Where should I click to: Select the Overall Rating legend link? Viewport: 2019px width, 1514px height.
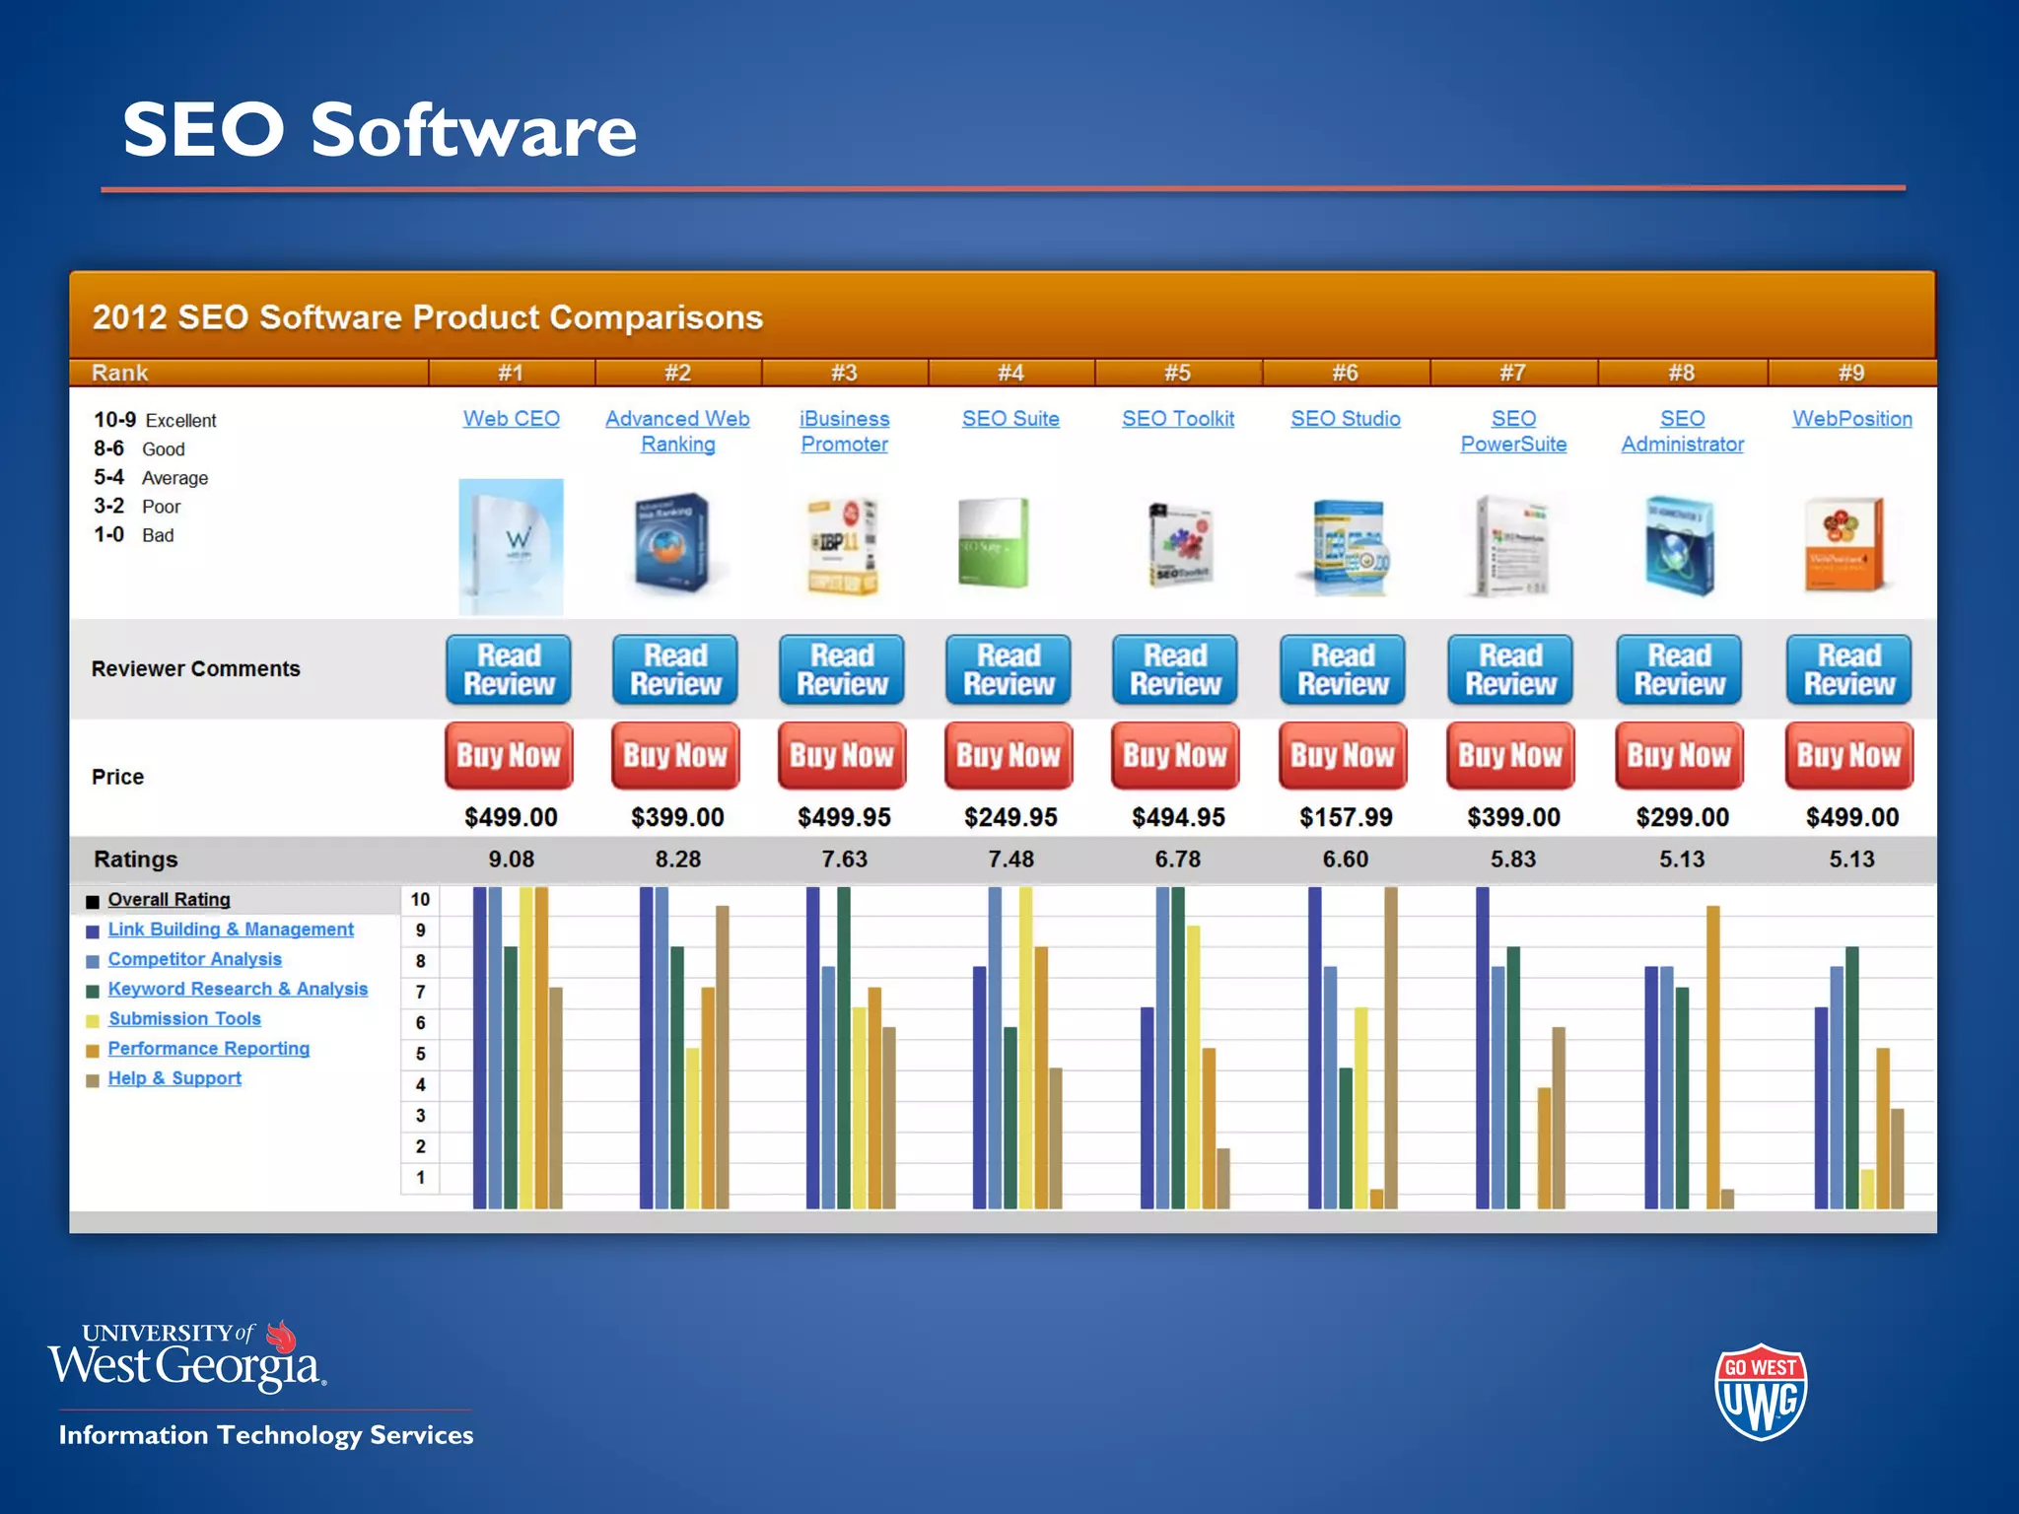tap(169, 899)
